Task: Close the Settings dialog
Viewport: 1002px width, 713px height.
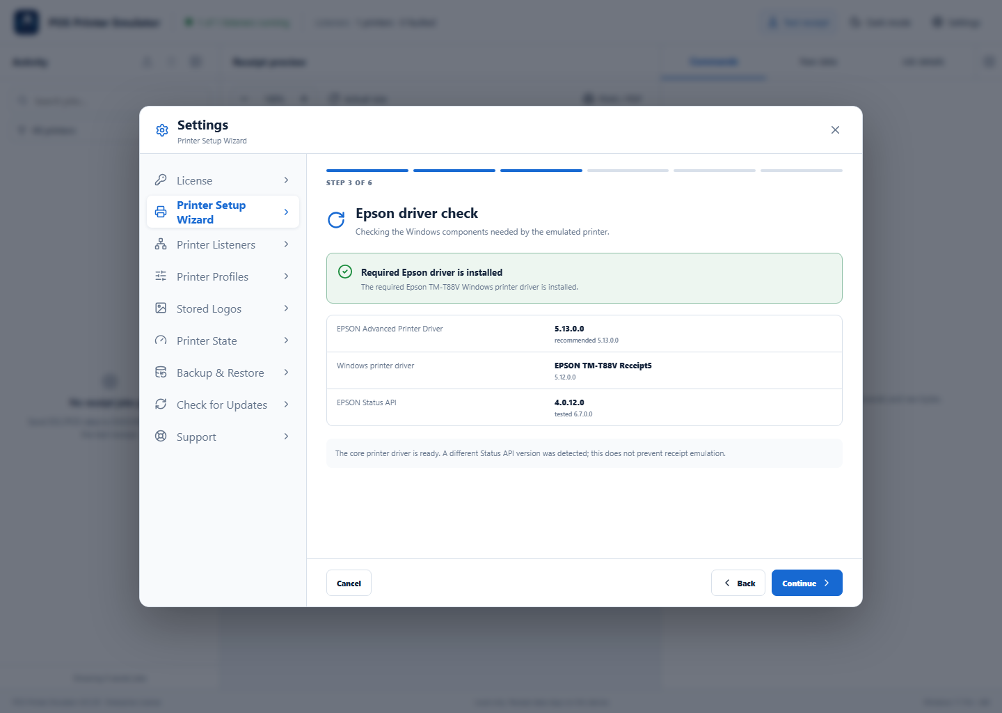Action: click(835, 130)
